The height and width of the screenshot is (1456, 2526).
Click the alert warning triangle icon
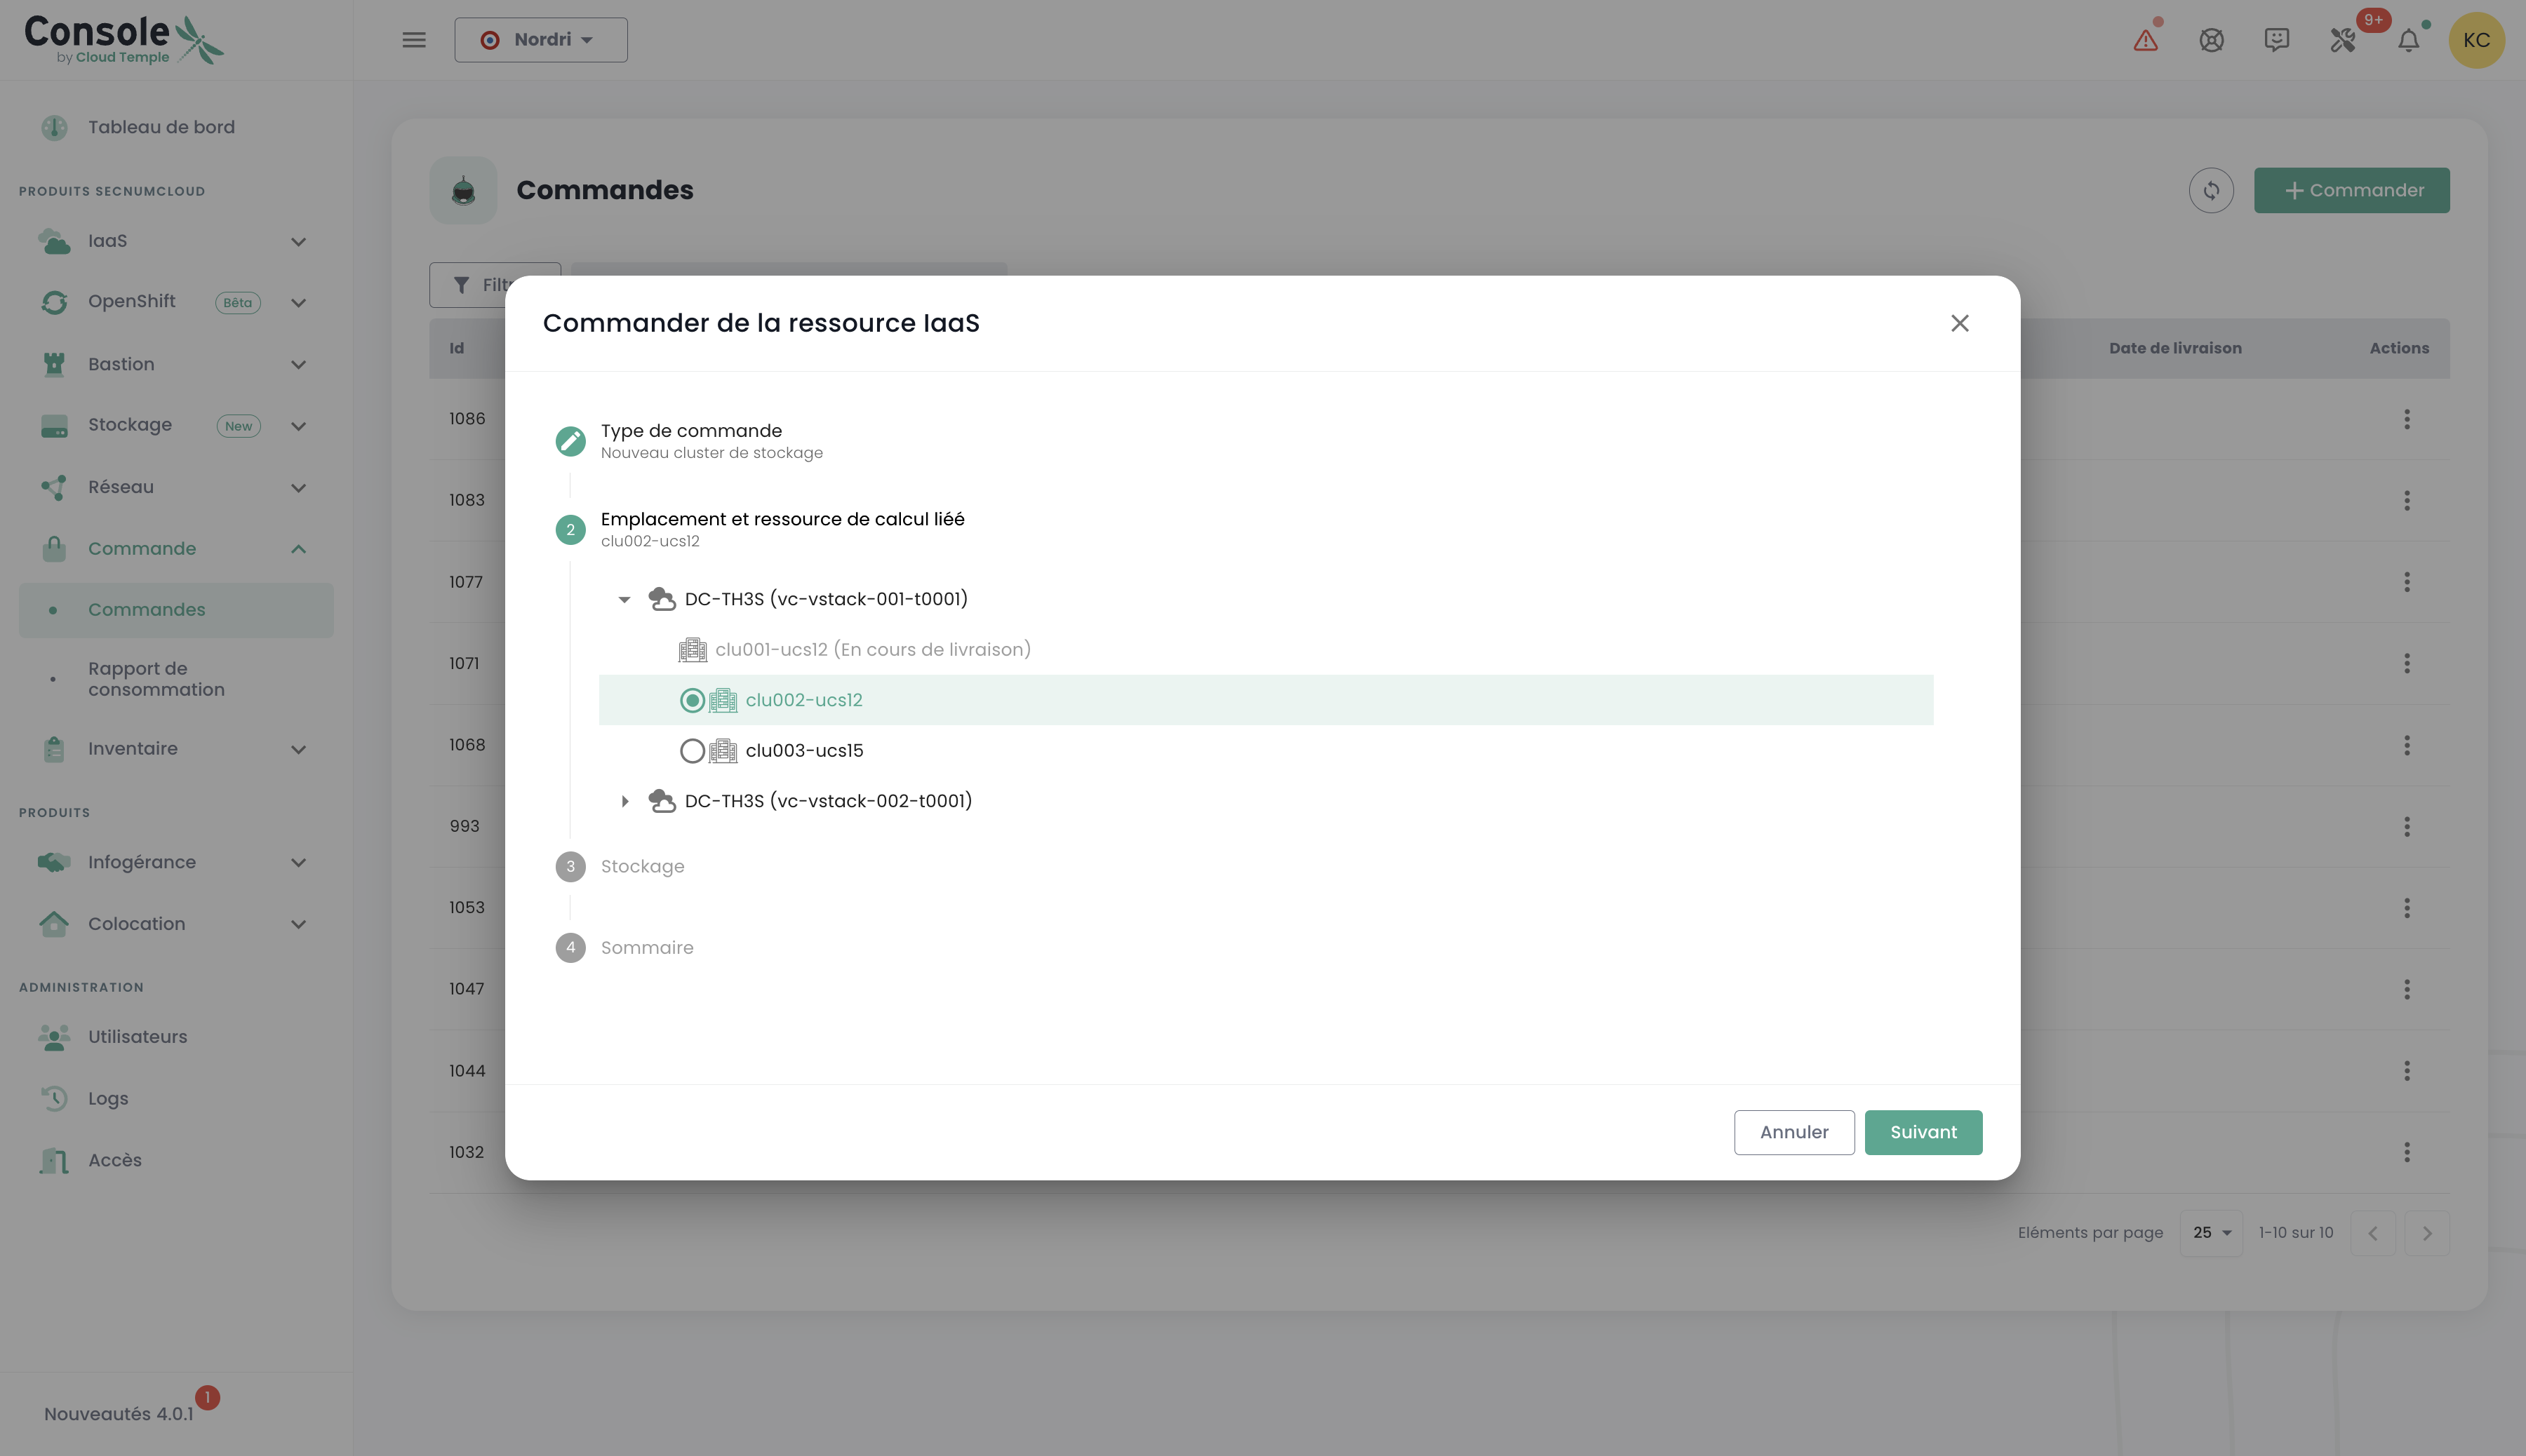(2145, 40)
